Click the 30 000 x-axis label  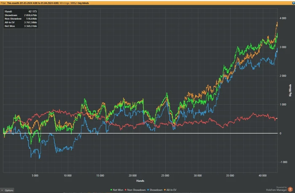tap(198, 175)
